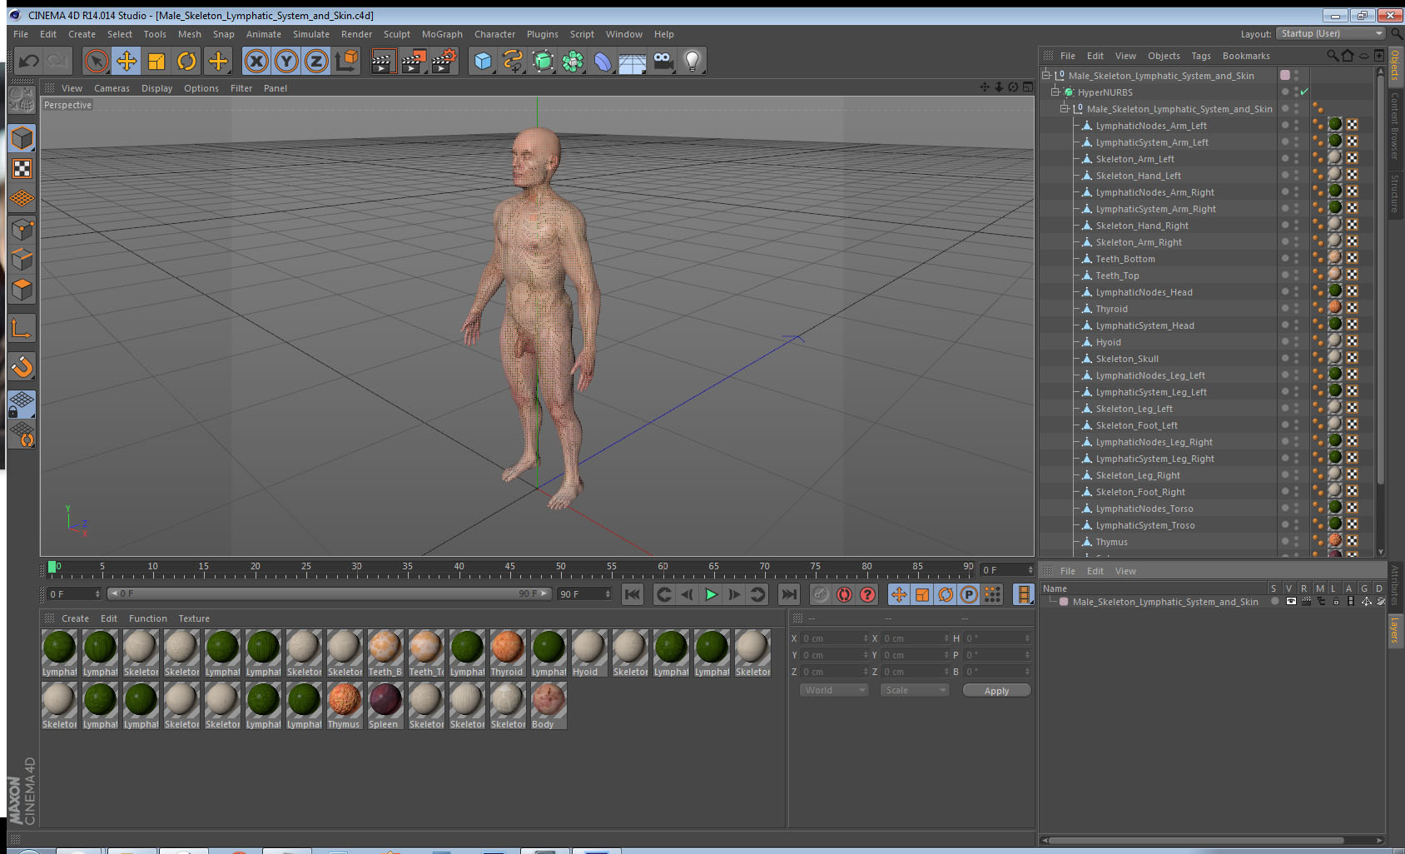Open the viewport Cameras menu
Screen dimensions: 1405x854
tap(112, 88)
